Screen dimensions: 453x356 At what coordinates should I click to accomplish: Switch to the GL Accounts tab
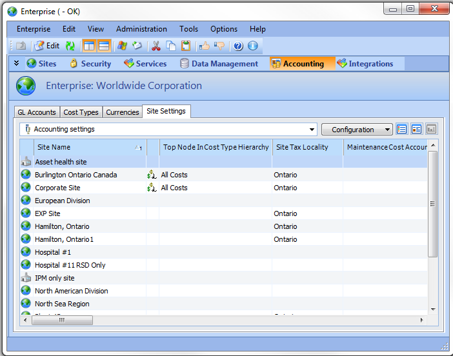tap(37, 112)
